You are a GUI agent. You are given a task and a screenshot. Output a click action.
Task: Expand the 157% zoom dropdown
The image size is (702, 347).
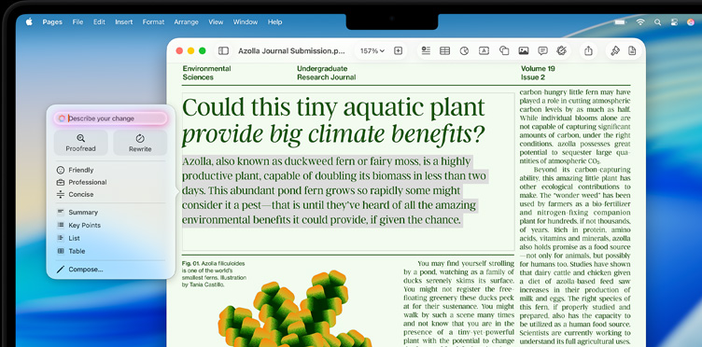coord(372,51)
